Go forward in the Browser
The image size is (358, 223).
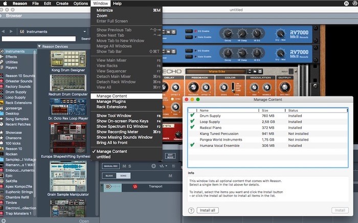click(x=11, y=32)
